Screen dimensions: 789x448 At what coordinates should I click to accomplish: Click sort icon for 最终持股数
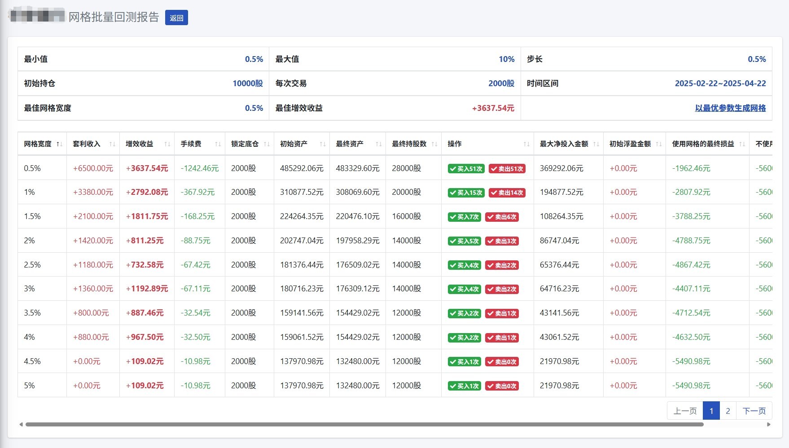pos(434,144)
